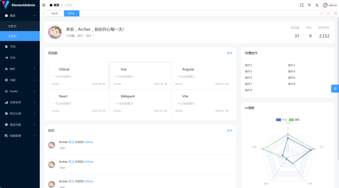Collapse the sidebar with hamburger icon
Viewport: 339px width, 188px height.
(x=43, y=5)
